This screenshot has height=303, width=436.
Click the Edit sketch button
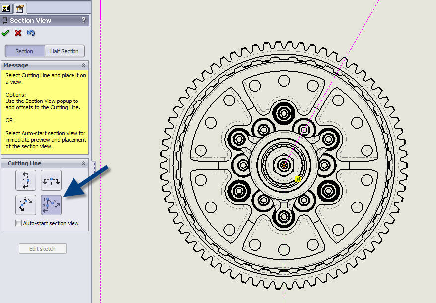point(43,249)
